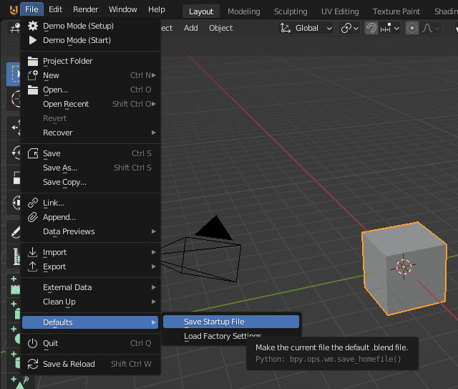Viewport: 458px width, 389px height.
Task: Switch to Modeling workspace tab
Action: [x=244, y=11]
